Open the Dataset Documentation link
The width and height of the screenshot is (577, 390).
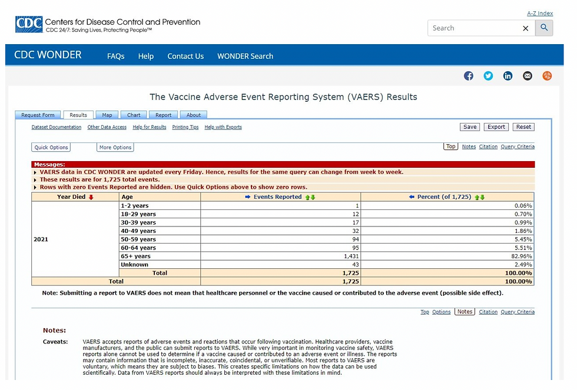[57, 127]
